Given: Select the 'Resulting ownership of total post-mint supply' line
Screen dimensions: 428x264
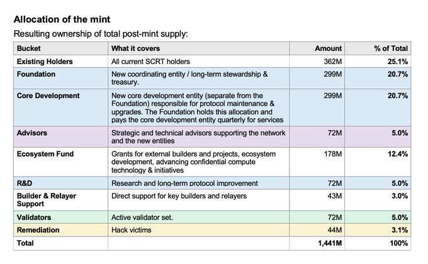Looking at the screenshot, I should [101, 34].
